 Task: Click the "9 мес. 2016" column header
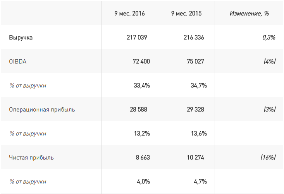pos(129,13)
